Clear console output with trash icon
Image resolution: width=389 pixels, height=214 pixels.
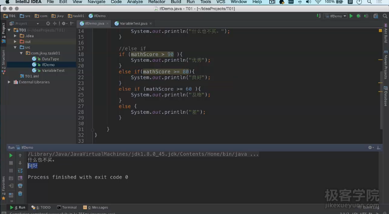coord(20,193)
